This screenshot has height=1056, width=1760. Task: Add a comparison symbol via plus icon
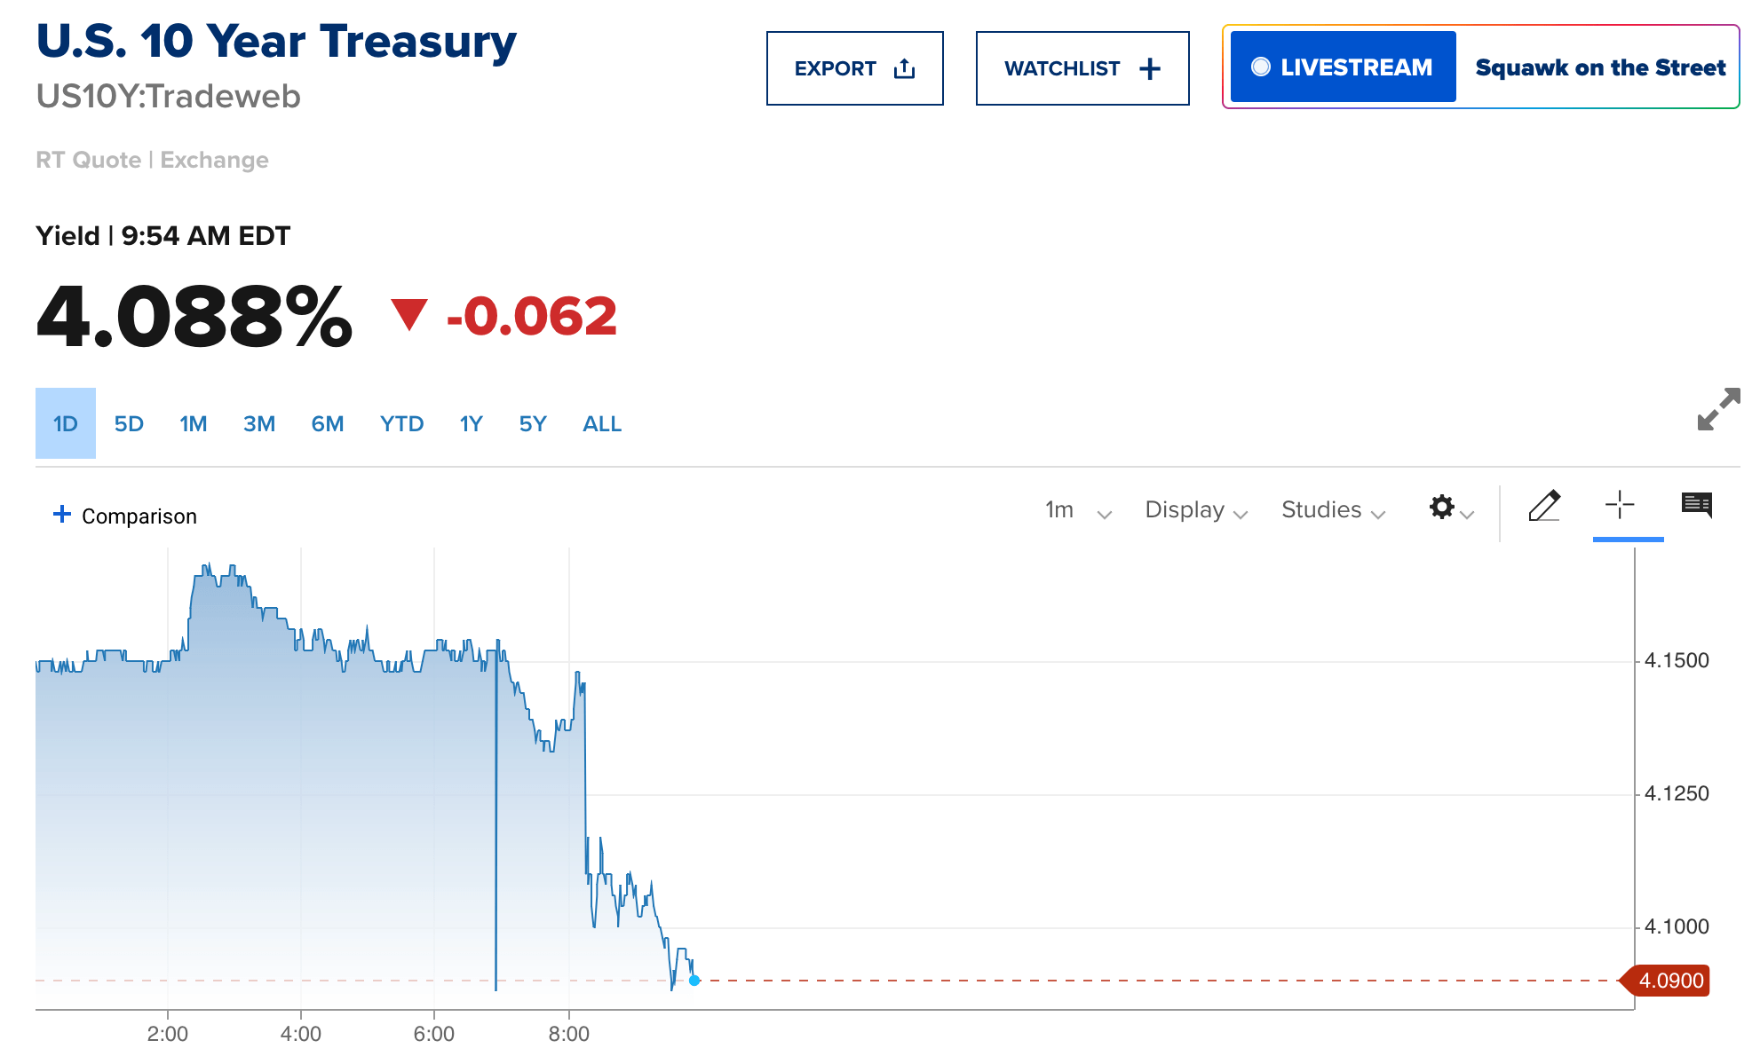(61, 514)
